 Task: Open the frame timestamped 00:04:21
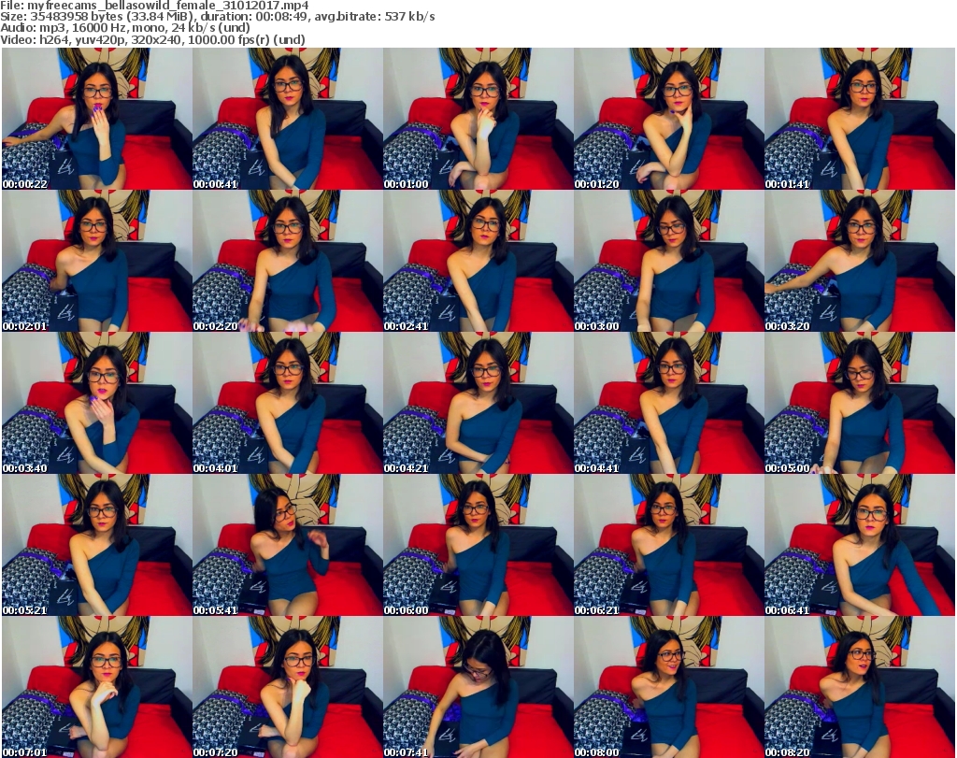[478, 403]
